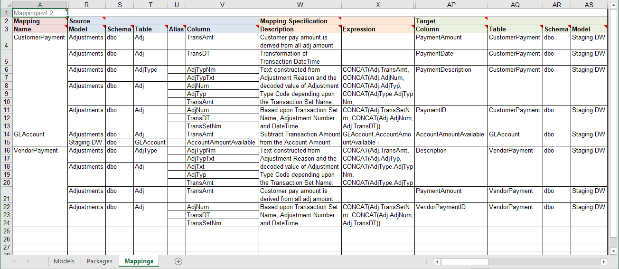Screen dimensions: 619x269
Task: Select column W header
Action: [300, 5]
